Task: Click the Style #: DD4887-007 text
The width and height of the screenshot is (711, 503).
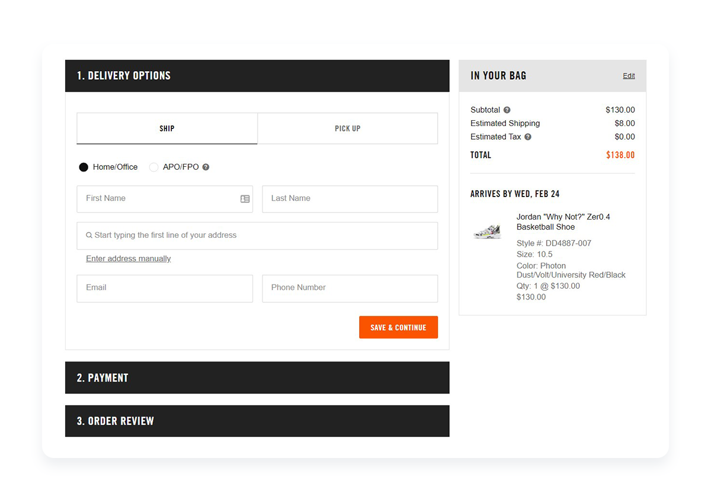Action: (553, 243)
